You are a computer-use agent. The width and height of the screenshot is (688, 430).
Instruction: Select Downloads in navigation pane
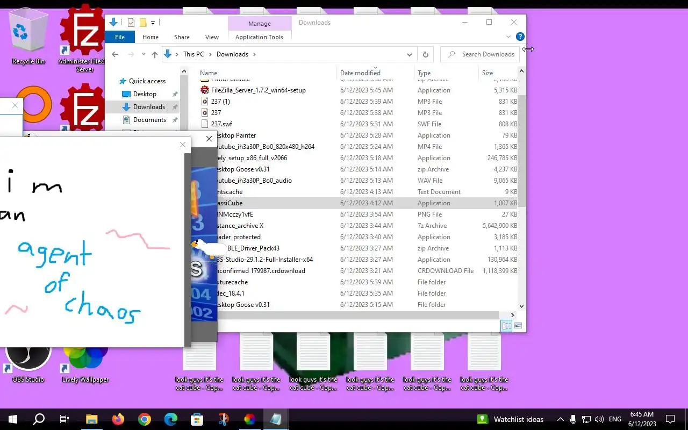[149, 107]
